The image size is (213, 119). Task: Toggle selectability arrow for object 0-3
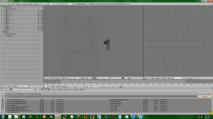tap(41, 17)
